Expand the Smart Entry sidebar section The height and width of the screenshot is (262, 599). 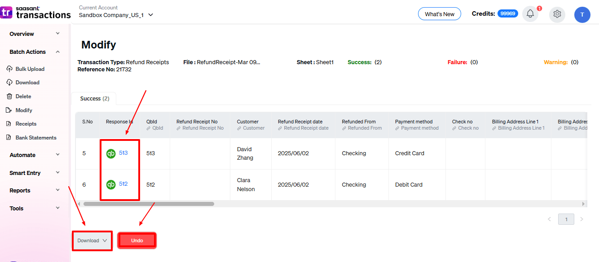click(57, 173)
